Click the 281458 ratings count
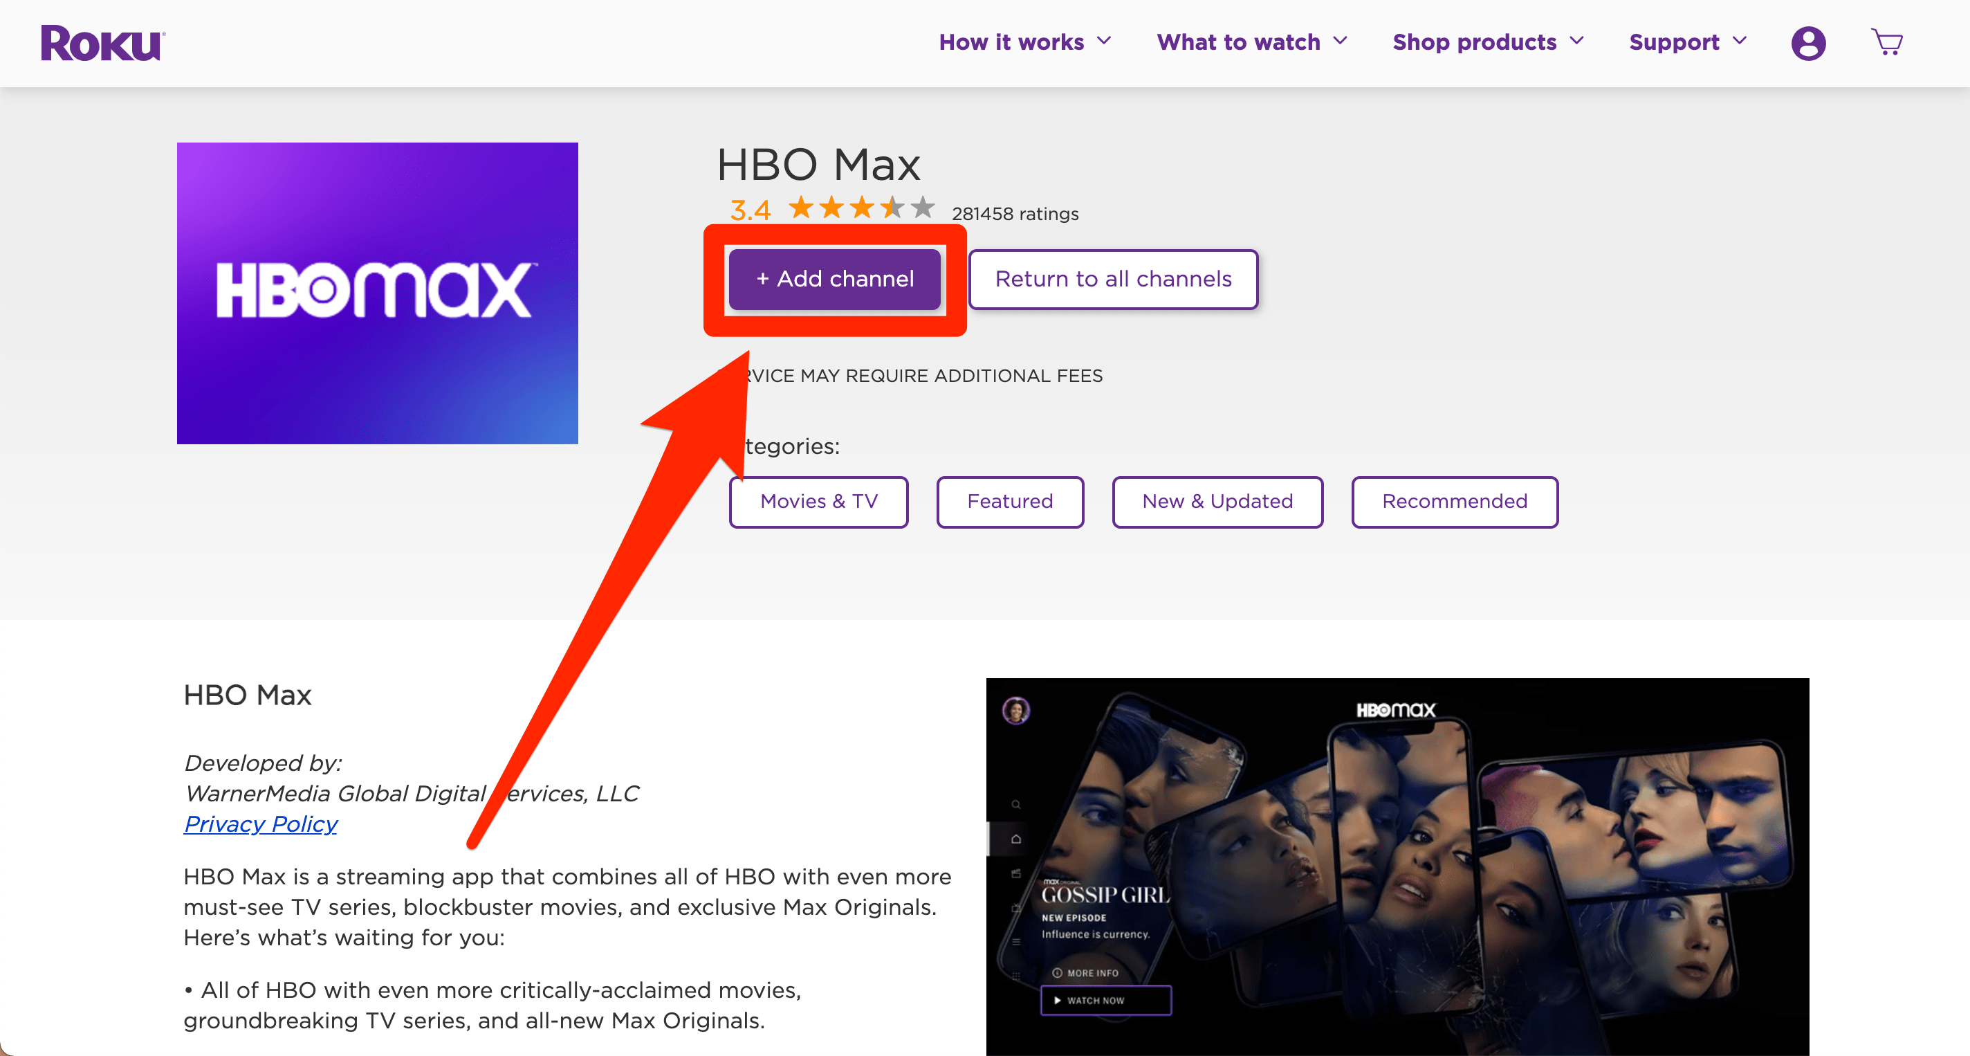1970x1056 pixels. 1015,214
